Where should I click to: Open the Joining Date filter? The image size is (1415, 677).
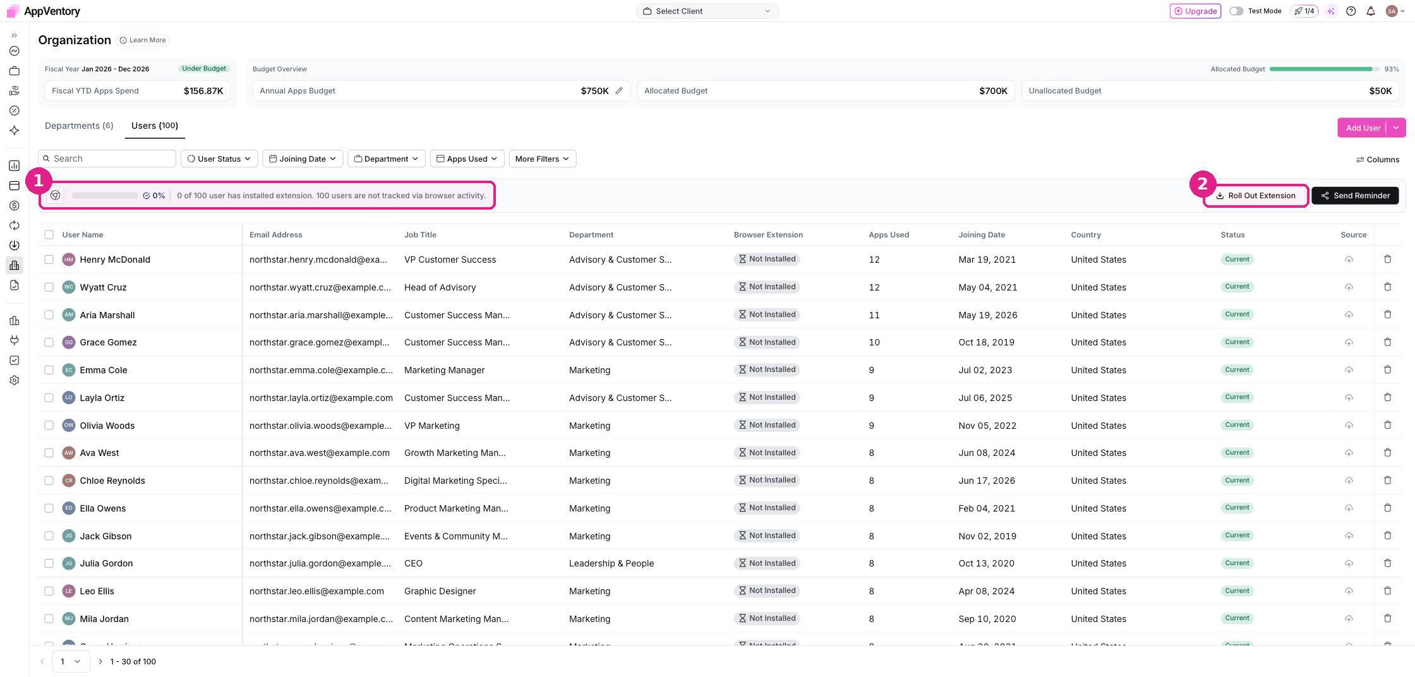click(x=303, y=159)
